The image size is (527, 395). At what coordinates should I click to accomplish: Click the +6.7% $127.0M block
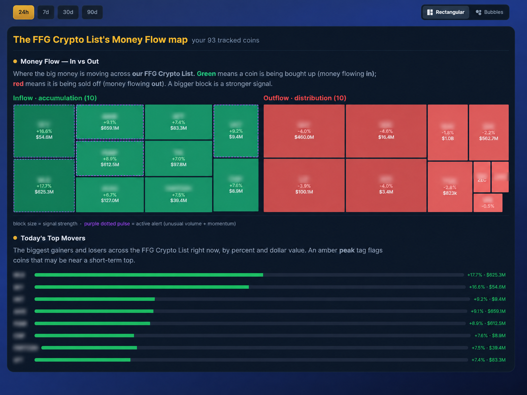coord(110,195)
